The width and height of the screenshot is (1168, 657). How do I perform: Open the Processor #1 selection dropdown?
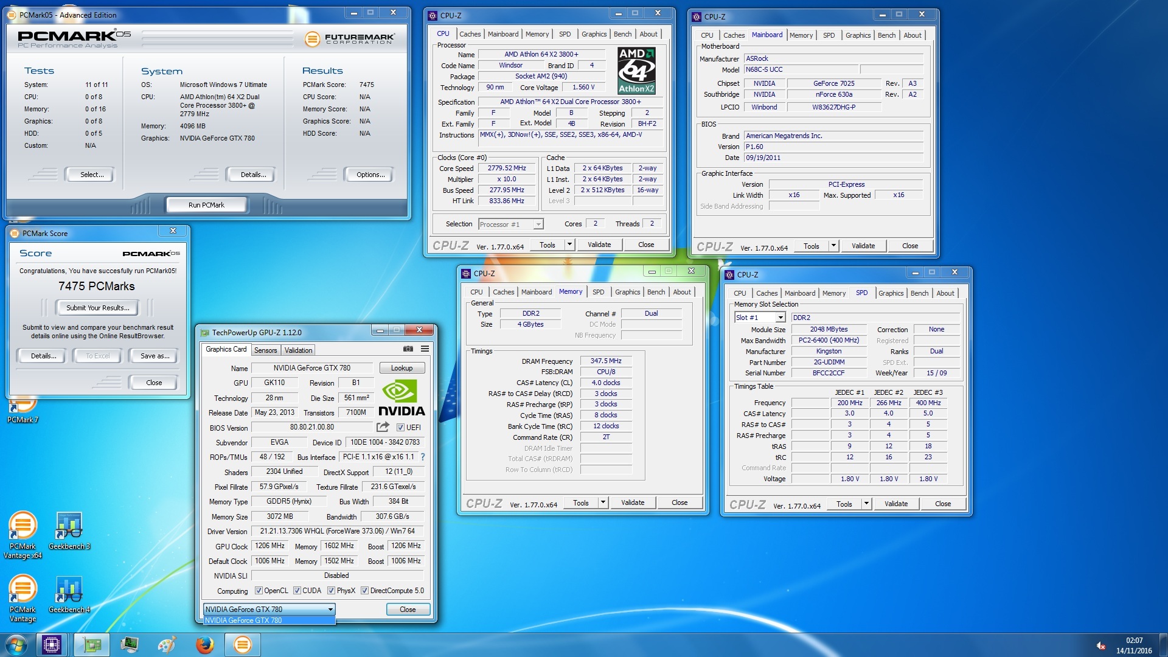coord(510,224)
